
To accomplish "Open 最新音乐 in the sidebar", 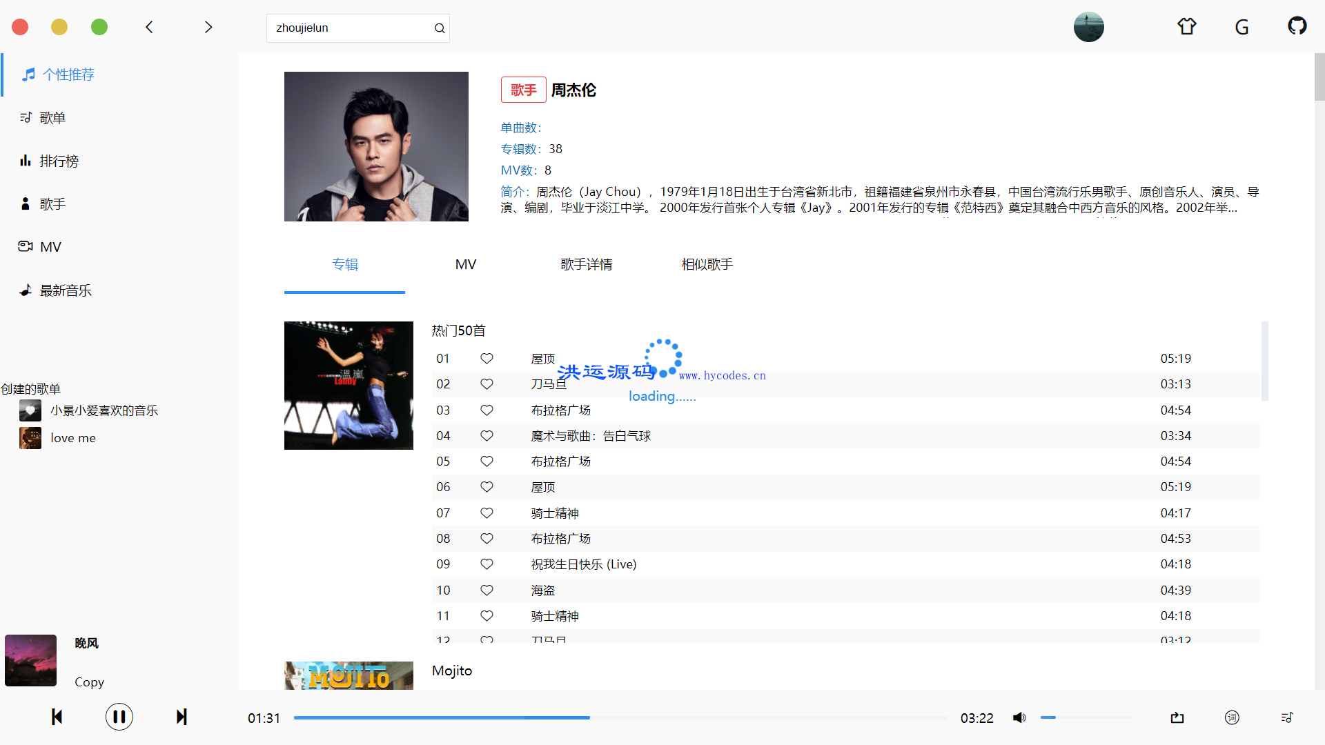I will [55, 290].
